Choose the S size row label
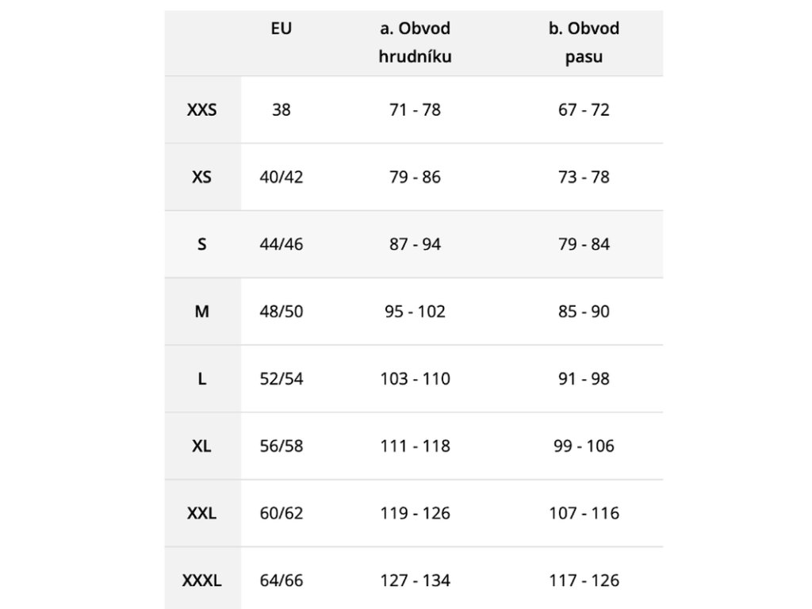The height and width of the screenshot is (609, 812). pos(202,244)
